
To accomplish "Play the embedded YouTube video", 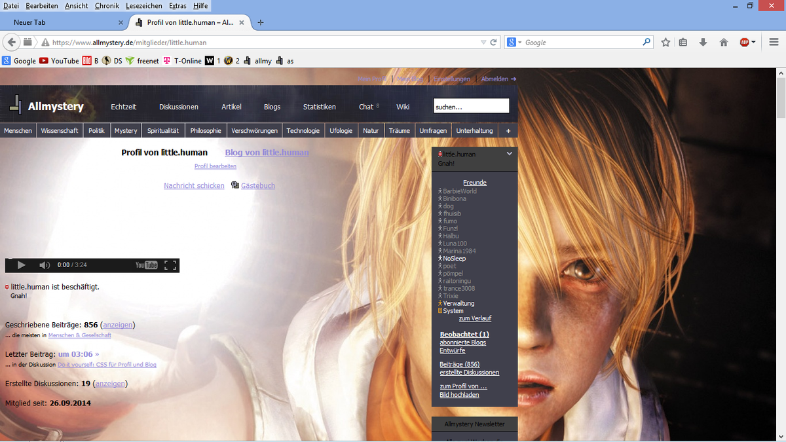I will click(21, 265).
